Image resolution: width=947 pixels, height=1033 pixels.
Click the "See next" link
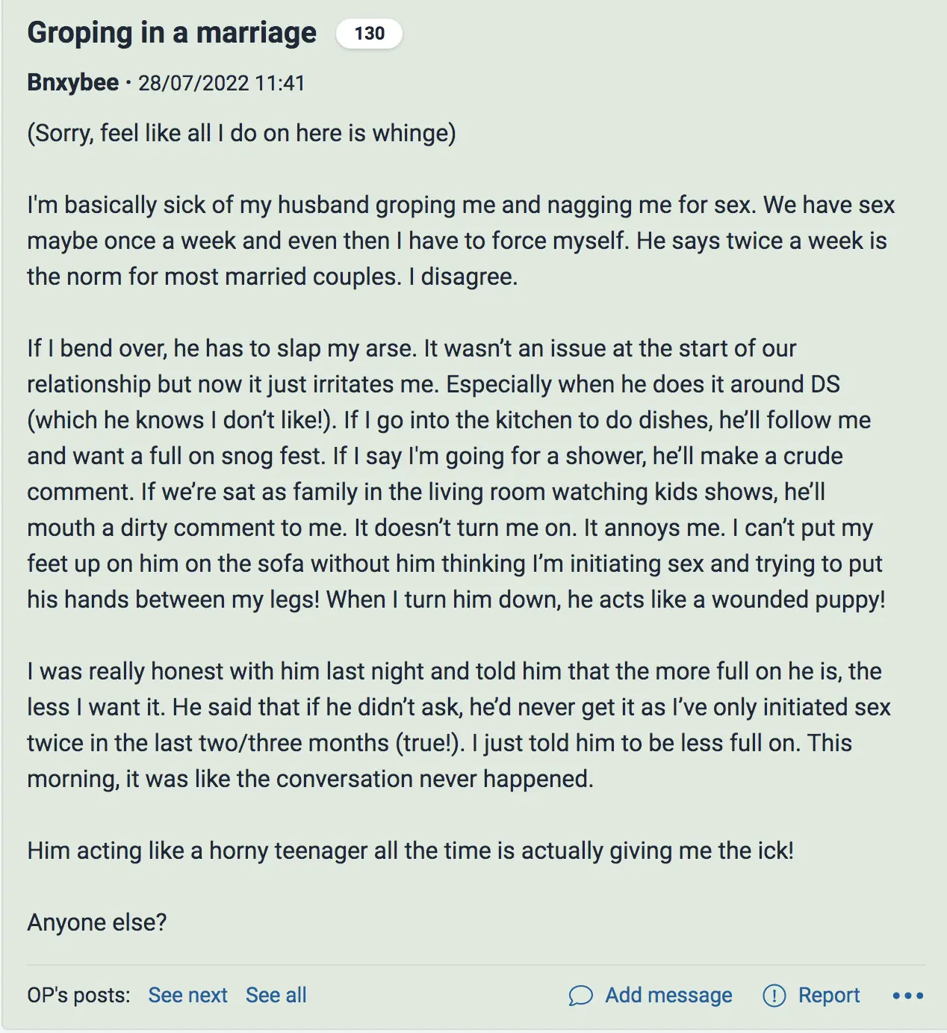[187, 996]
